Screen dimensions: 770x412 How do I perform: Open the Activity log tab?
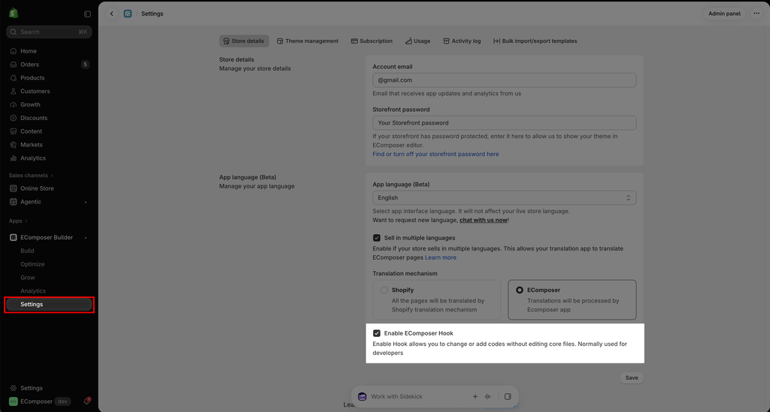pos(462,41)
